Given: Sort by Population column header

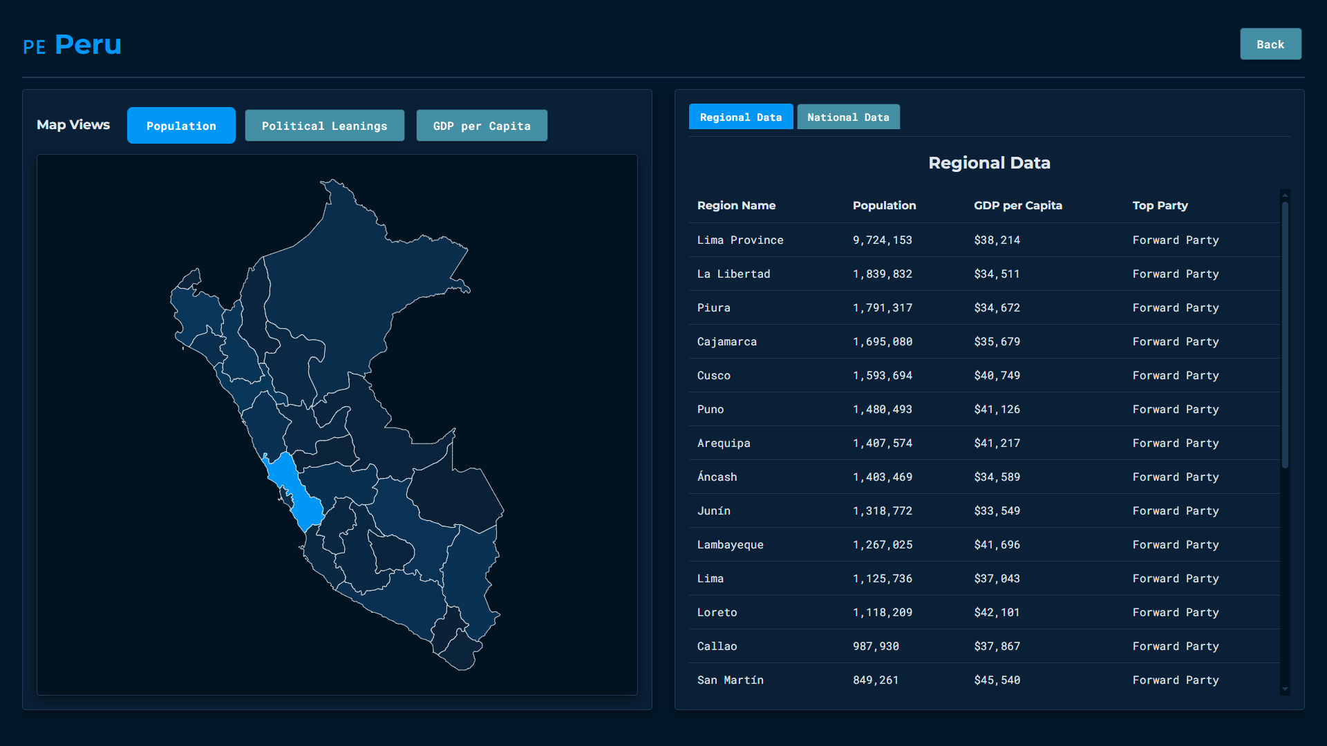Looking at the screenshot, I should click(884, 205).
